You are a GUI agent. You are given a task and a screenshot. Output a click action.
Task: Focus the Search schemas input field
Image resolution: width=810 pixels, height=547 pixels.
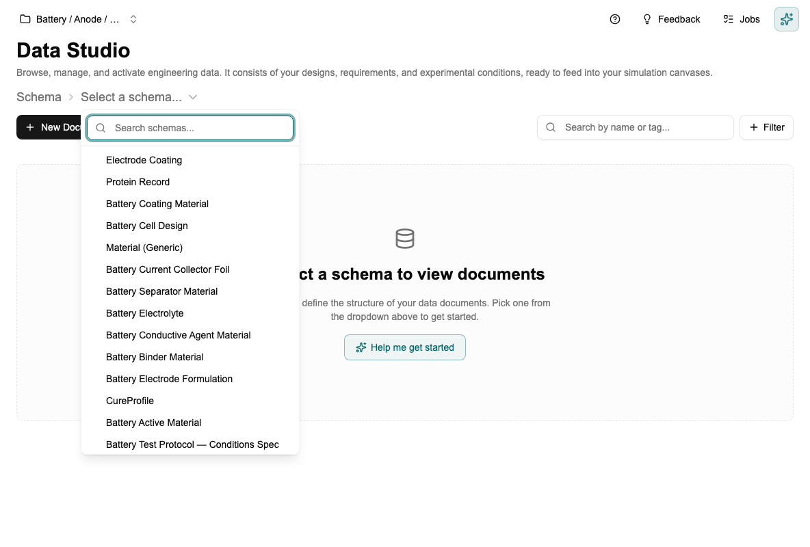pos(191,128)
